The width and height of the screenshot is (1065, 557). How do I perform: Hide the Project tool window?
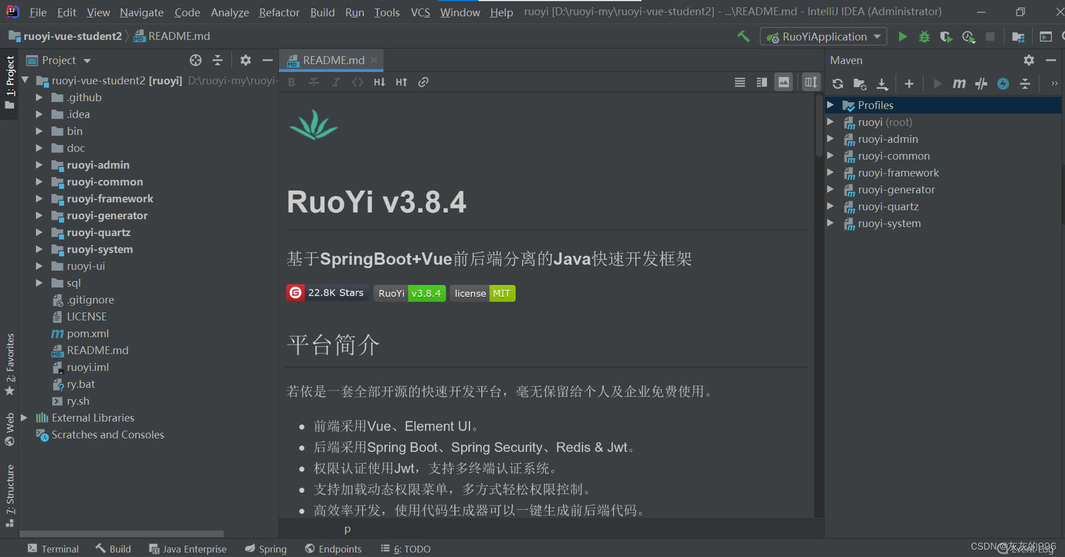pyautogui.click(x=268, y=60)
